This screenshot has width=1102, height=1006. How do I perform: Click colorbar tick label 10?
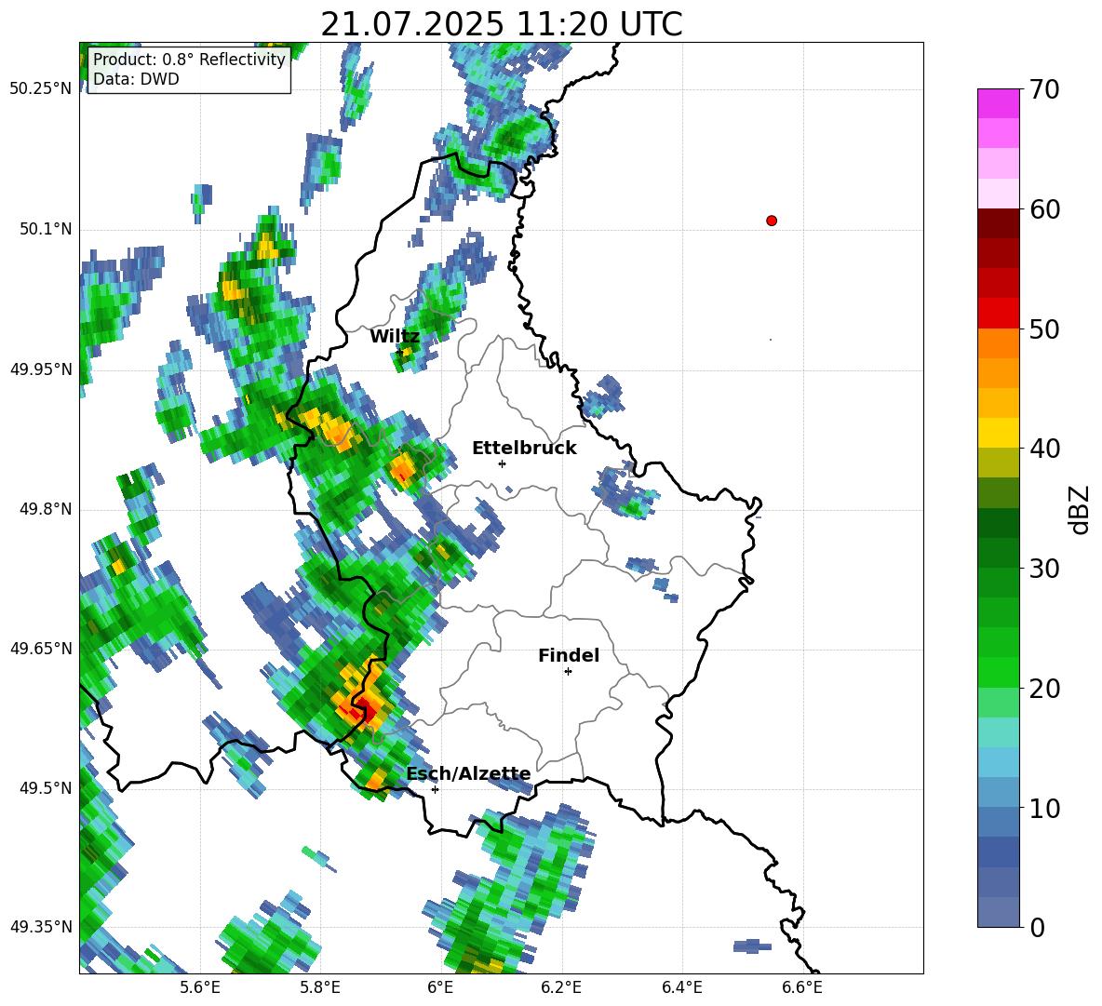coord(1044,808)
